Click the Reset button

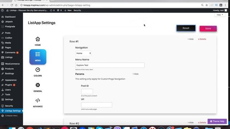tap(186, 28)
